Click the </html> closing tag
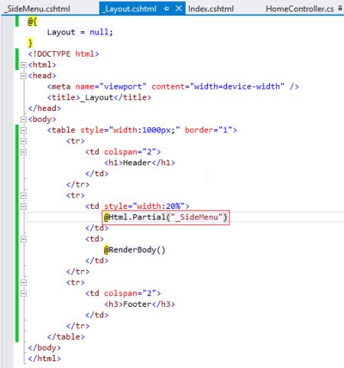 [x=44, y=359]
